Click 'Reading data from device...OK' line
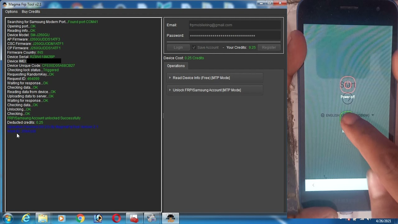The image size is (398, 224). (x=31, y=91)
